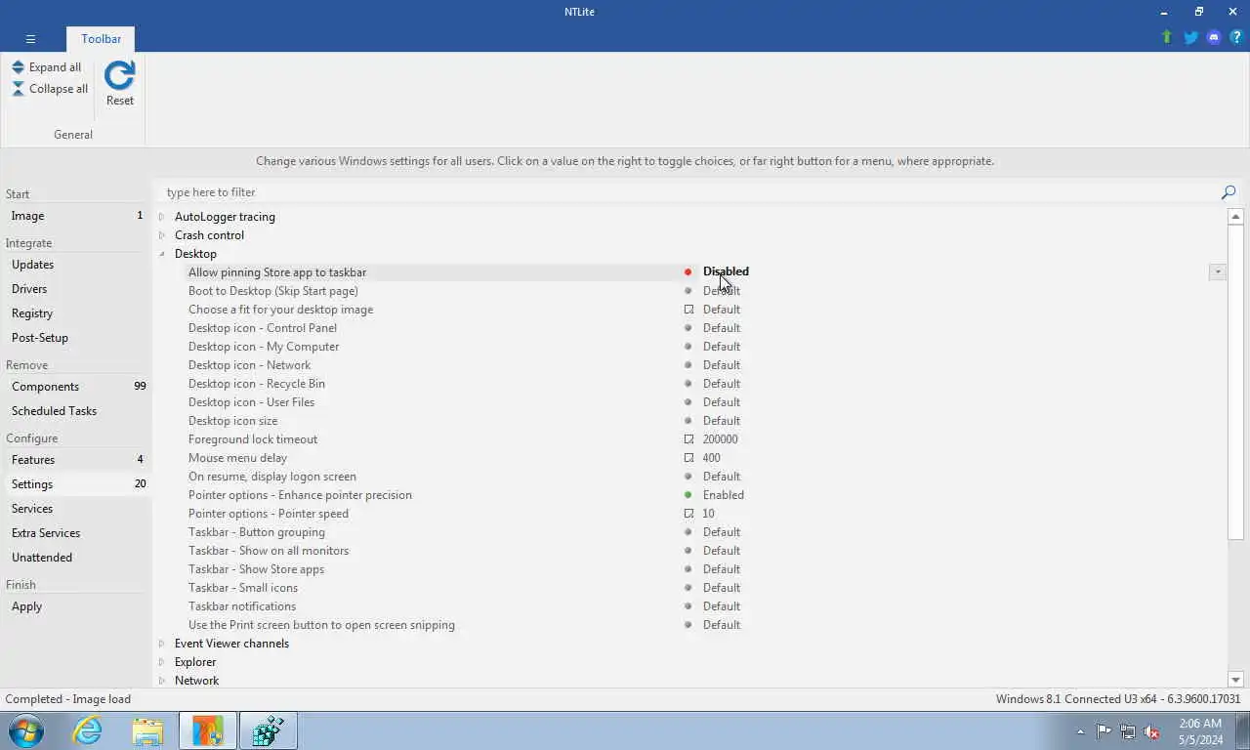
Task: Click the Collapse all icon
Action: pyautogui.click(x=18, y=89)
